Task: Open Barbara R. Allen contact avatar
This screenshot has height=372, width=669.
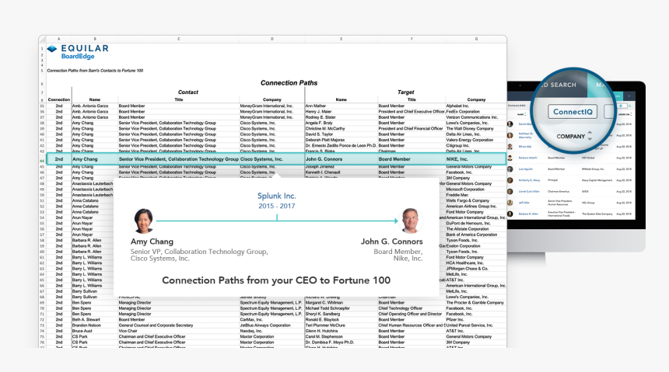Action: (x=511, y=214)
